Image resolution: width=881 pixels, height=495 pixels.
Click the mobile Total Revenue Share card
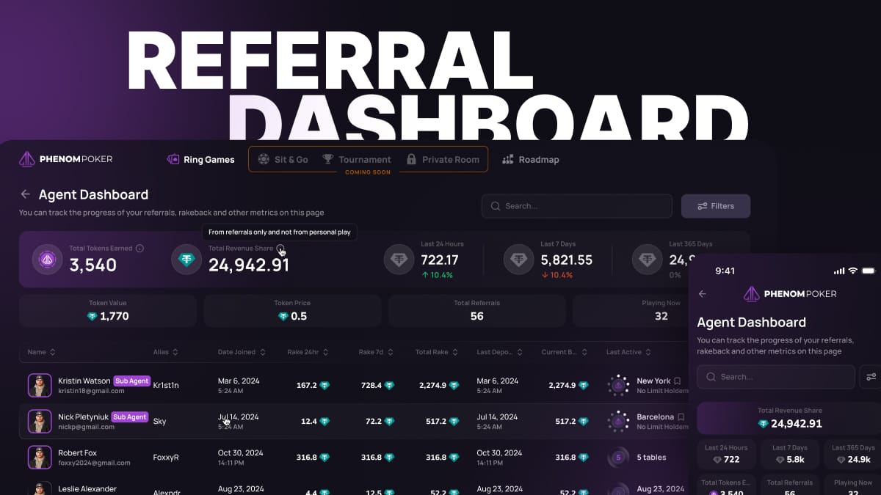tap(789, 418)
